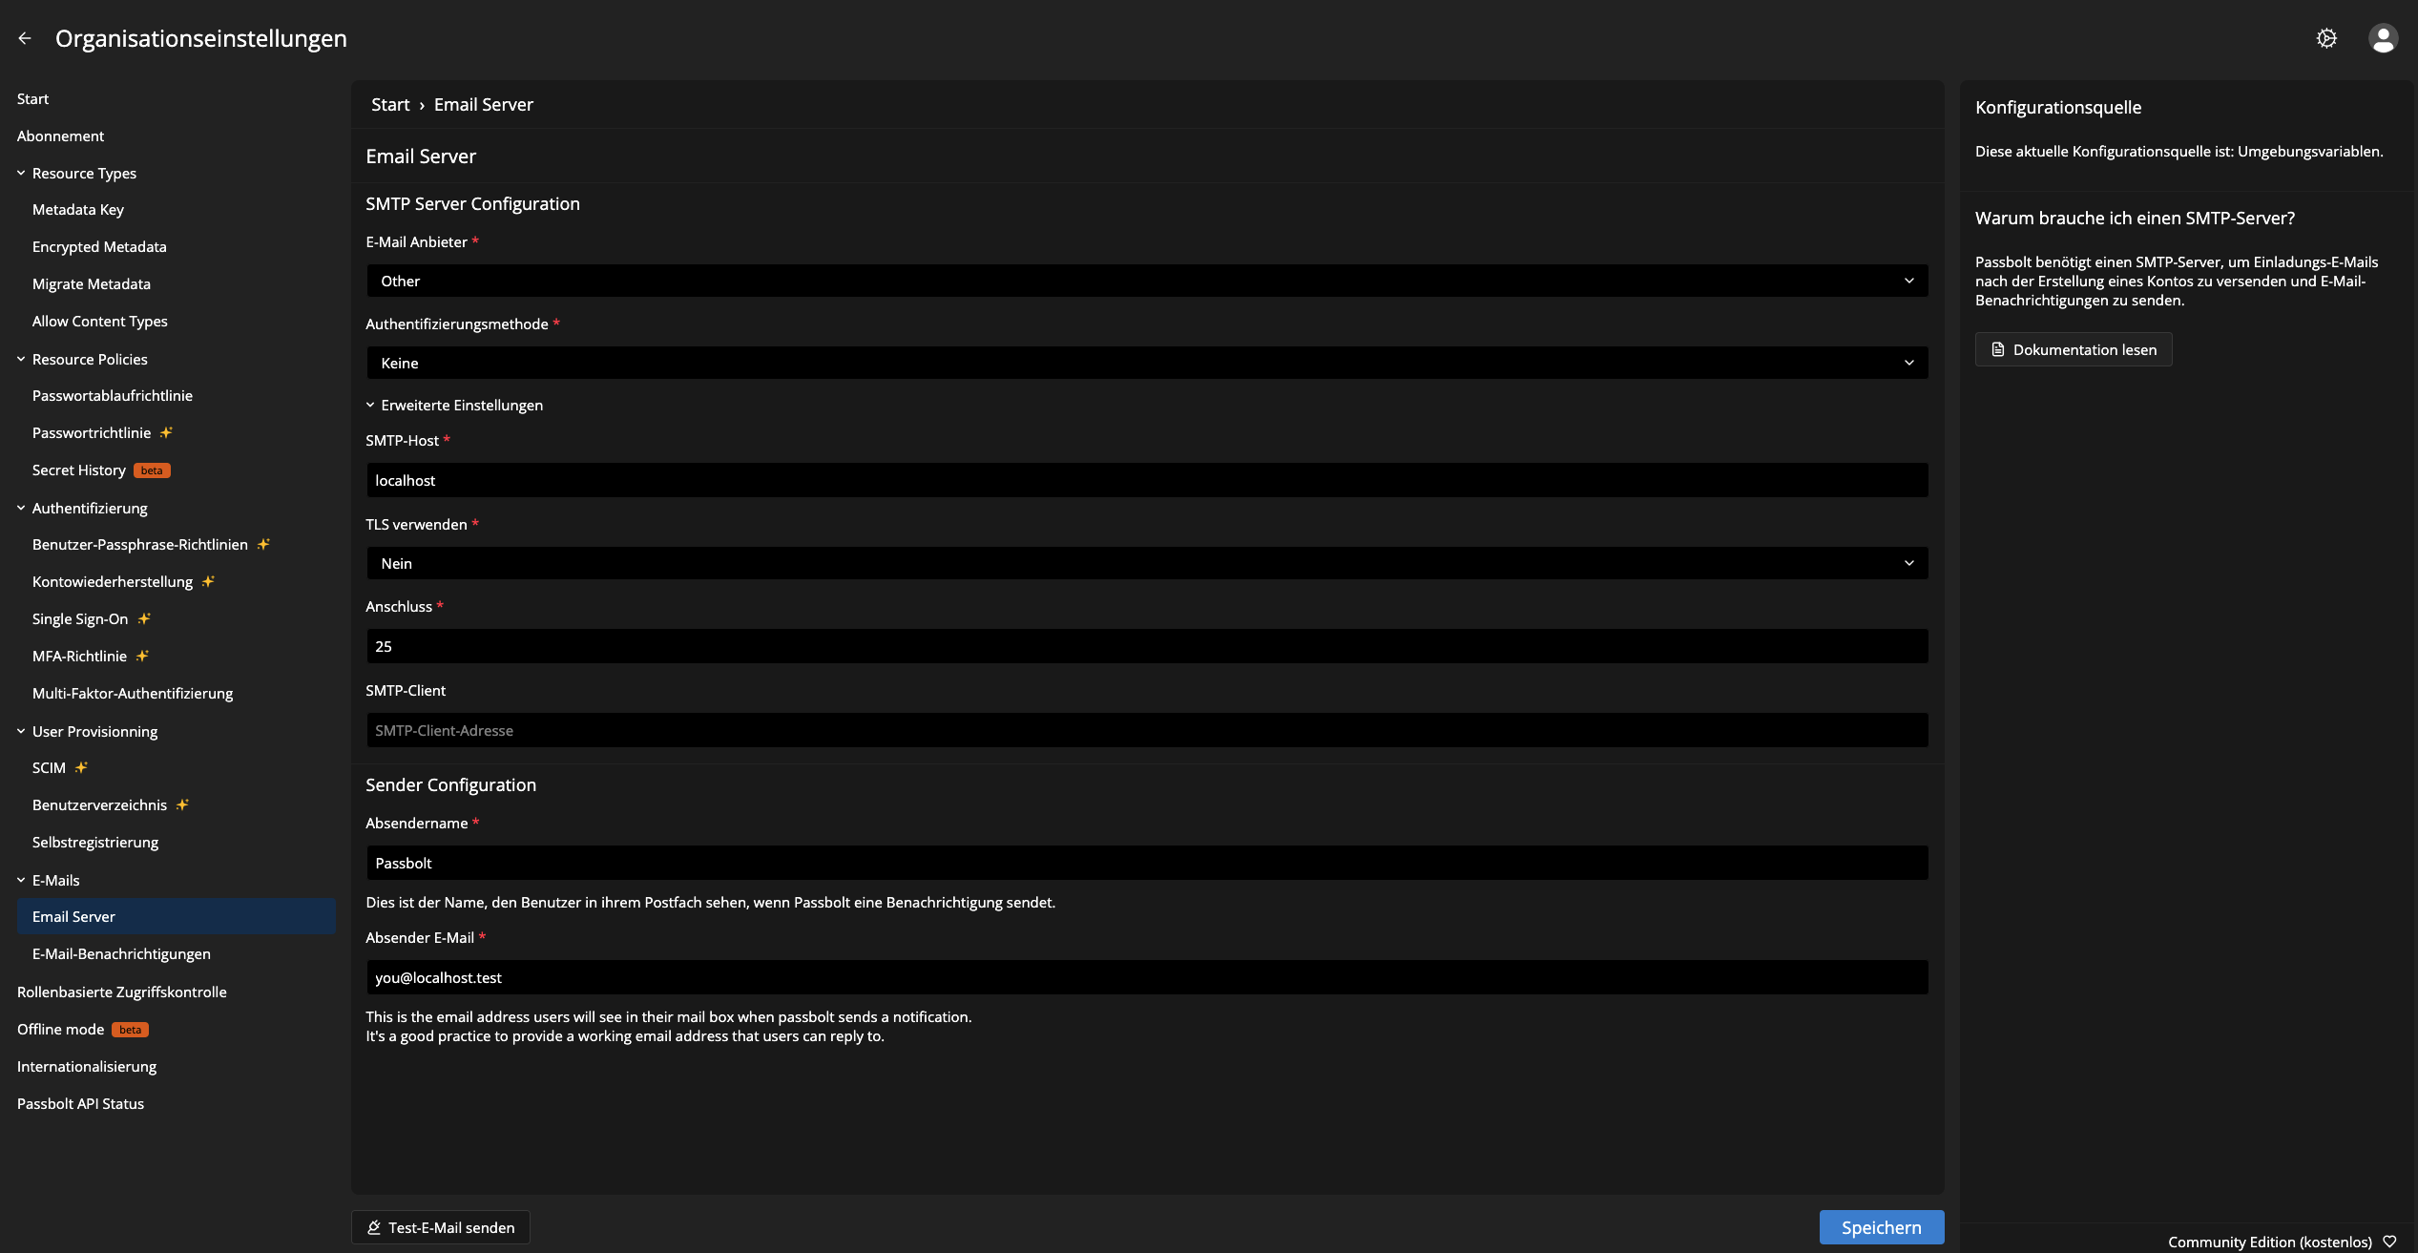Focus the SMTP-Host input field
2418x1253 pixels.
tap(1147, 480)
